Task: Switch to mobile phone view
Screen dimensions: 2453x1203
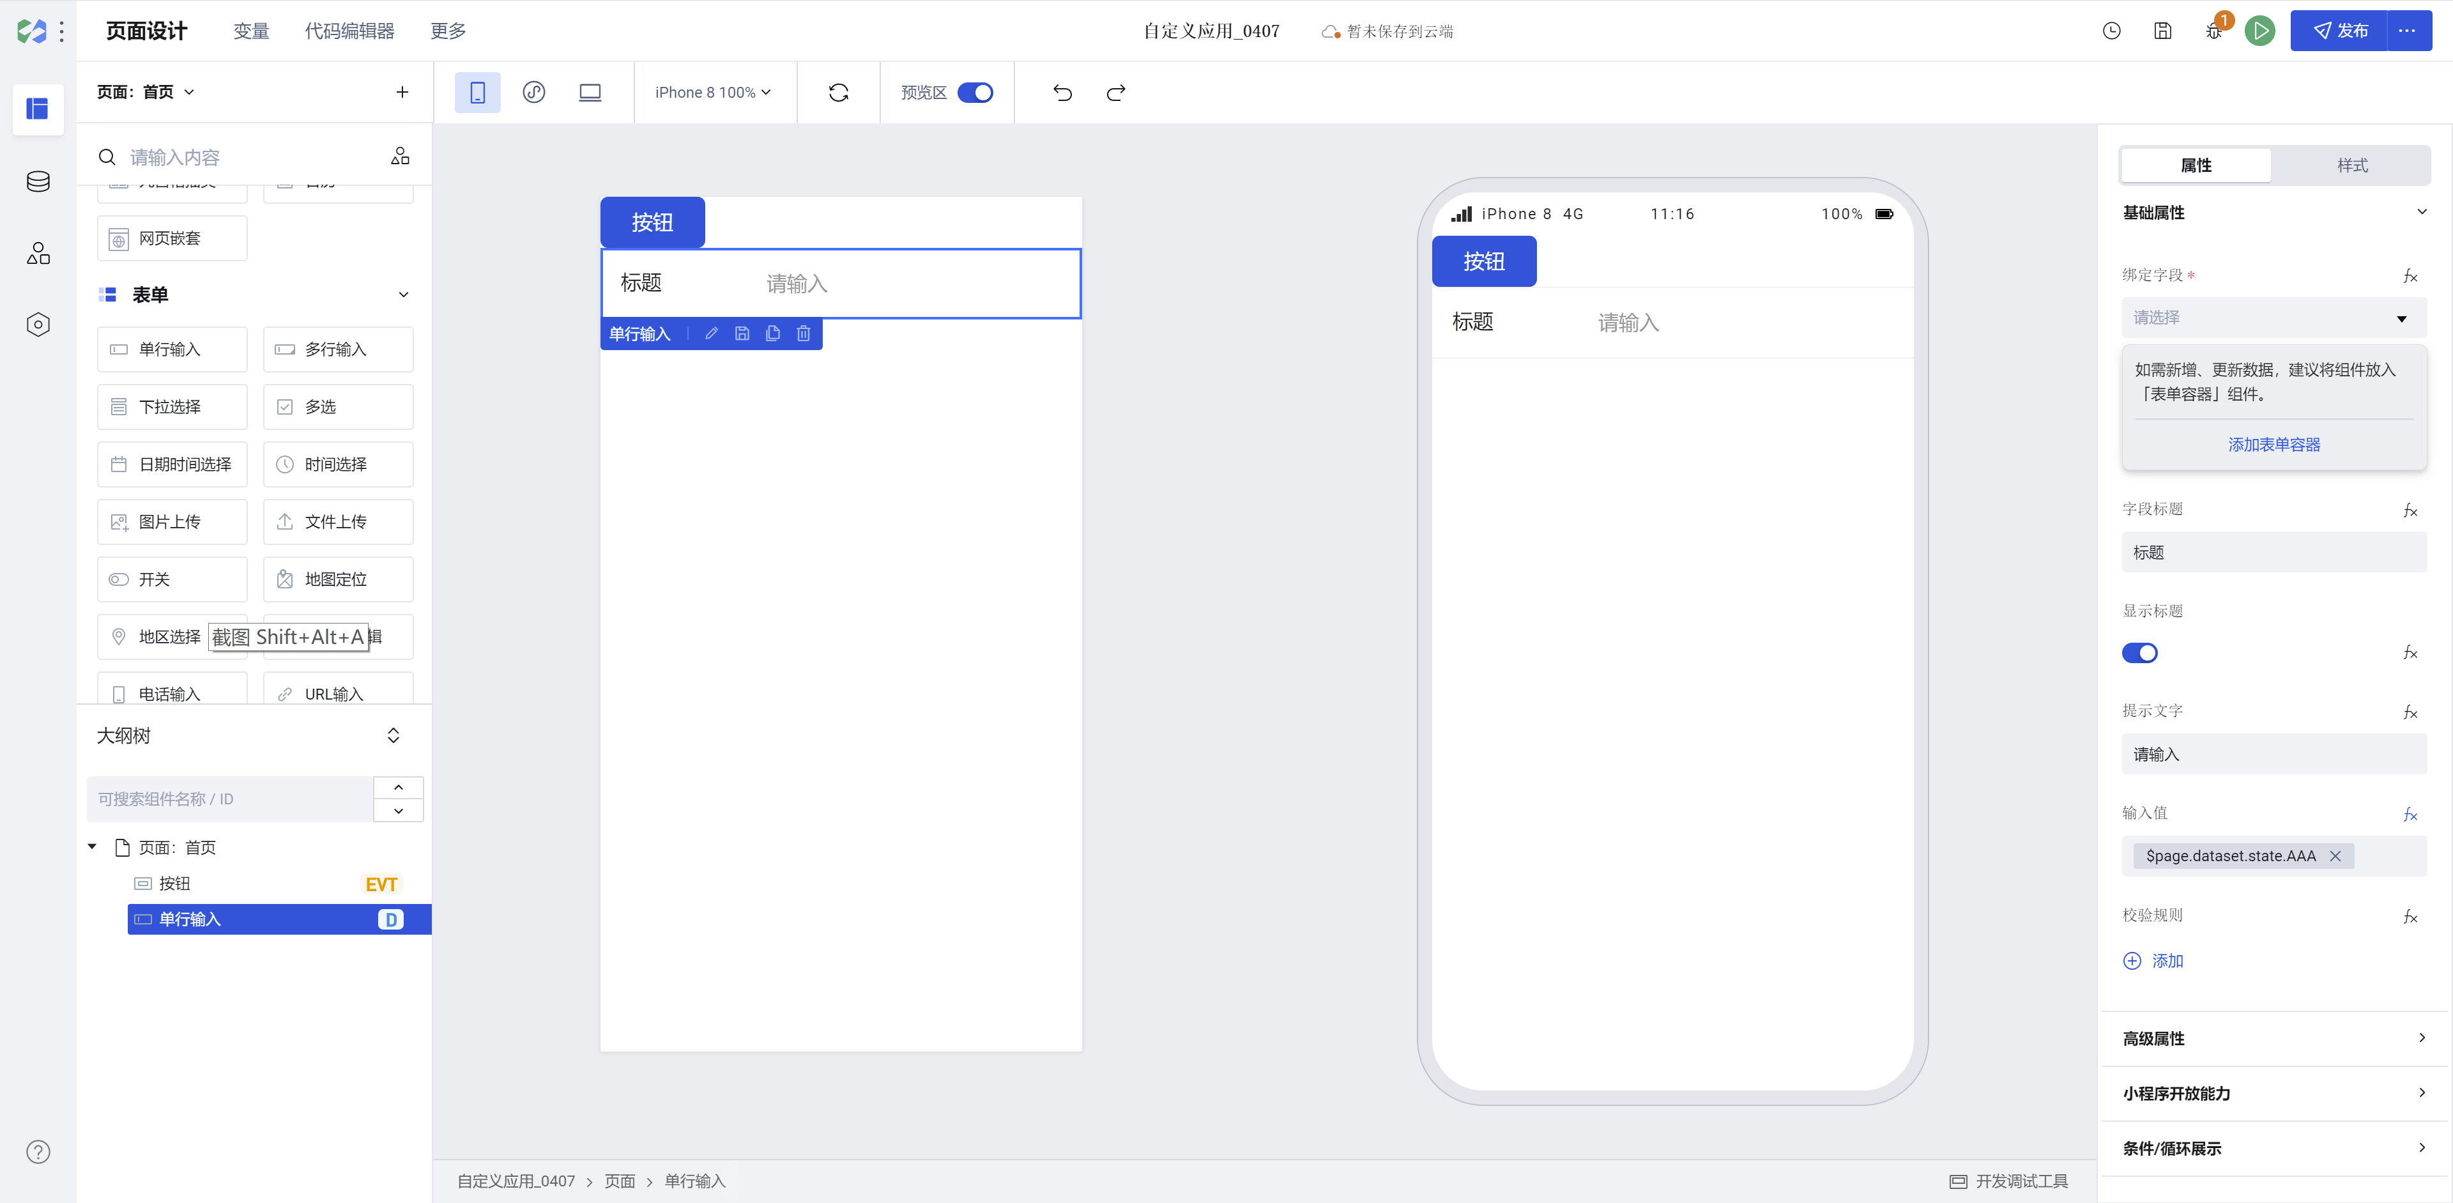Action: (477, 93)
